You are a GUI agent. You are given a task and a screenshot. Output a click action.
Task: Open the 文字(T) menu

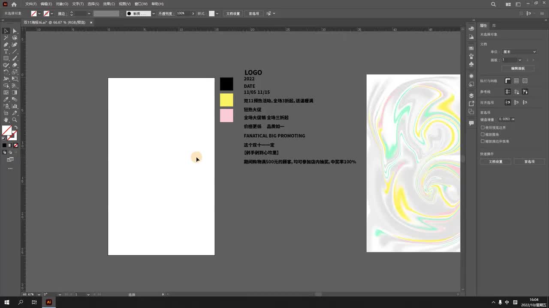pyautogui.click(x=78, y=4)
